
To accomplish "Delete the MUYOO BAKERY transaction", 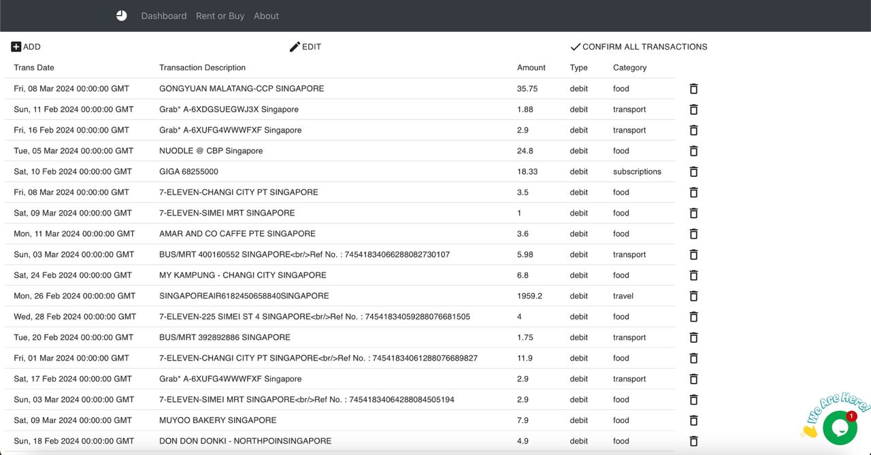I will click(x=693, y=420).
